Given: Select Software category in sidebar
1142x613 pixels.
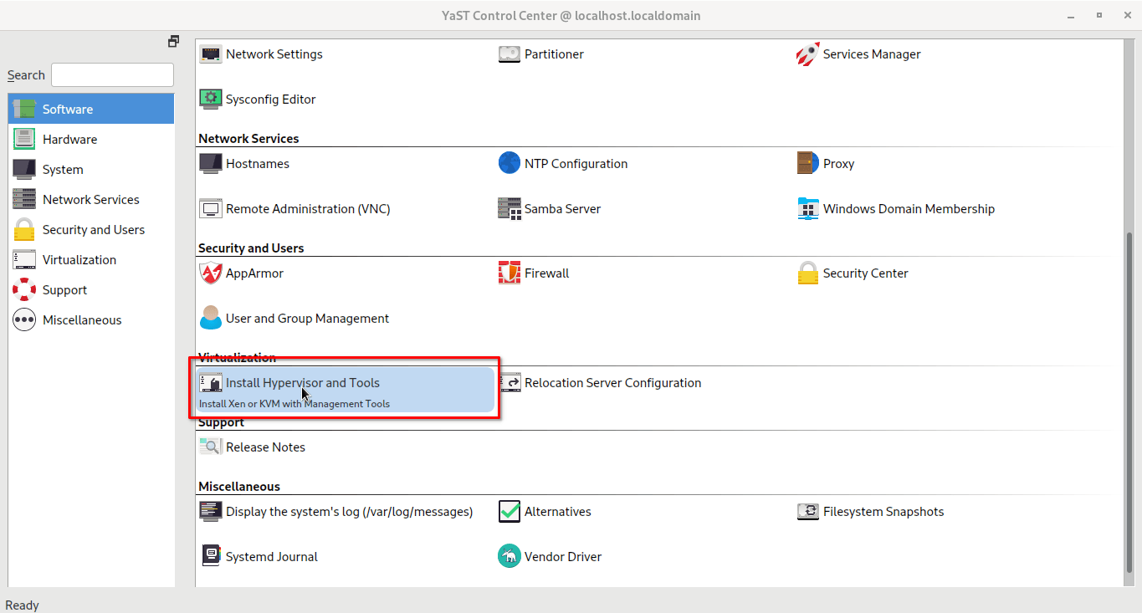Looking at the screenshot, I should pyautogui.click(x=91, y=110).
